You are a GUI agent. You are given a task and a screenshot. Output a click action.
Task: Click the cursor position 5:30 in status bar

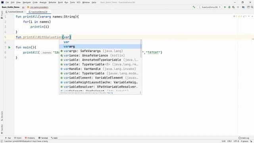coord(223,141)
